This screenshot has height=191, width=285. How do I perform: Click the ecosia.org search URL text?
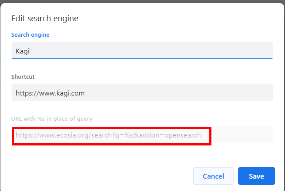coord(108,135)
